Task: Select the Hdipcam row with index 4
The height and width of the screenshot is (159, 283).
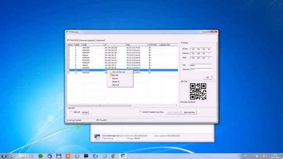Action: [122, 55]
